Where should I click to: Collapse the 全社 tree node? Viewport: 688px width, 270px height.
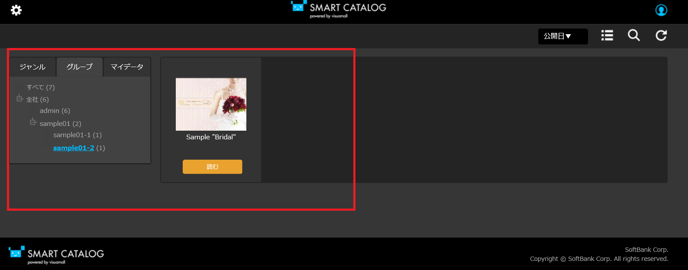[19, 99]
